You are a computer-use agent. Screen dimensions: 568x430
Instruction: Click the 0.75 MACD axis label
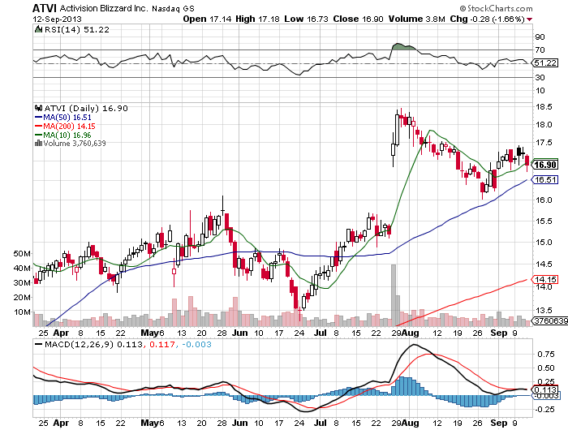[545, 355]
